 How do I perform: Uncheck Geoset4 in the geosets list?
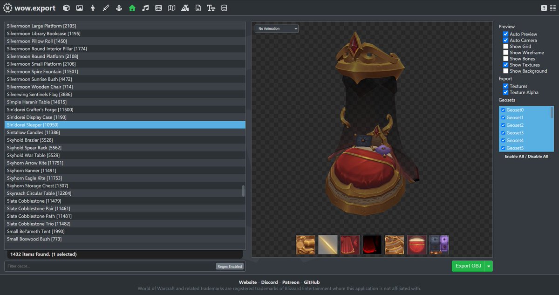[503, 140]
